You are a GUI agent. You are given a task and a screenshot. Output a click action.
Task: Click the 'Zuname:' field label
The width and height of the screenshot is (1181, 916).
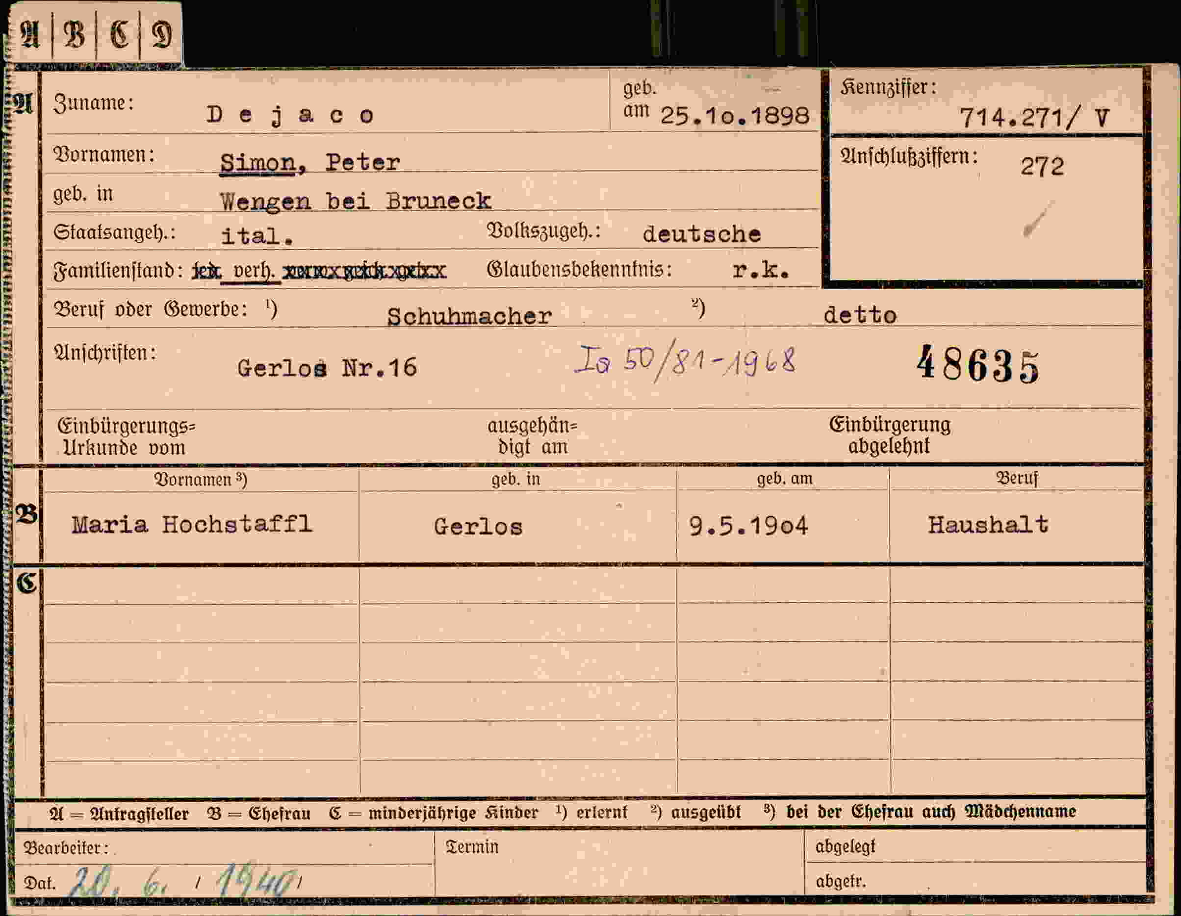94,103
